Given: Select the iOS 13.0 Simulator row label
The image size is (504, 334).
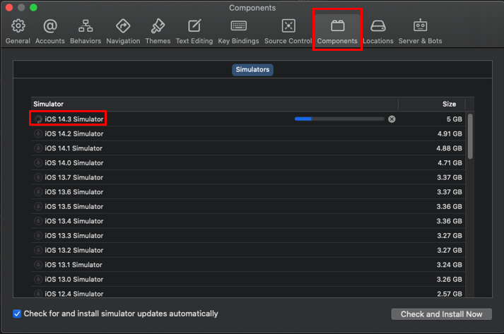Looking at the screenshot, I should [x=74, y=279].
